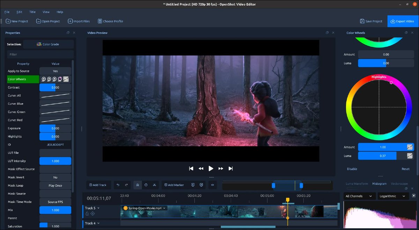Image resolution: width=419 pixels, height=230 pixels.
Task: Open the File menu
Action: tap(7, 12)
